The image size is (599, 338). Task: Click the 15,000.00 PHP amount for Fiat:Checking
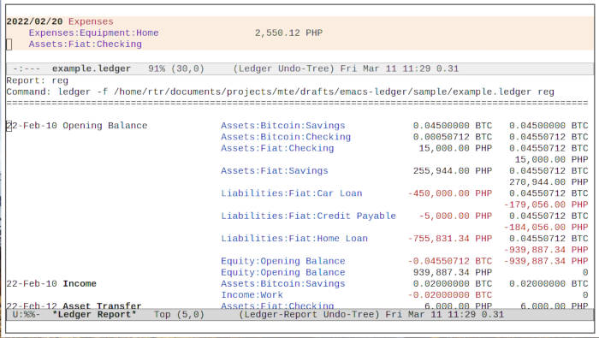pos(455,148)
